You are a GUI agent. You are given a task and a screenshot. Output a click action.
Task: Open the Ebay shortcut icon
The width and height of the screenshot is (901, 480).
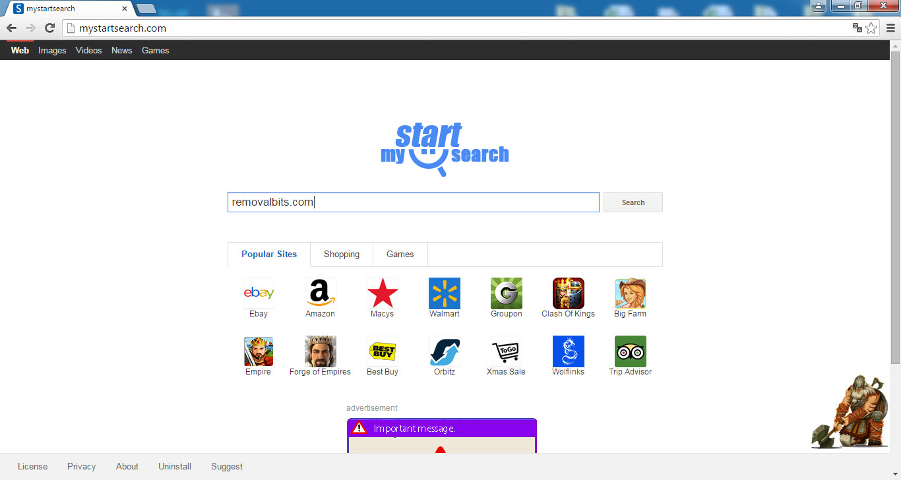pyautogui.click(x=259, y=293)
